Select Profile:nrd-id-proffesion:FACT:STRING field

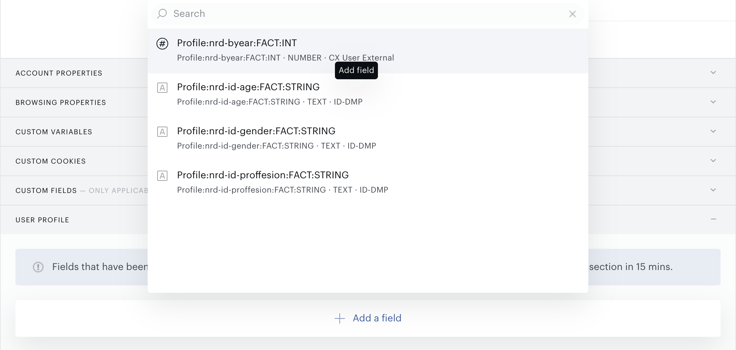point(368,183)
